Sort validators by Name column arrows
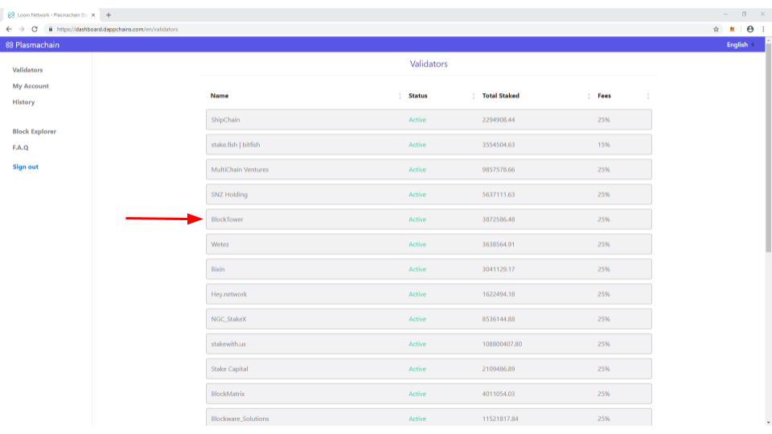This screenshot has width=772, height=434. click(x=400, y=96)
